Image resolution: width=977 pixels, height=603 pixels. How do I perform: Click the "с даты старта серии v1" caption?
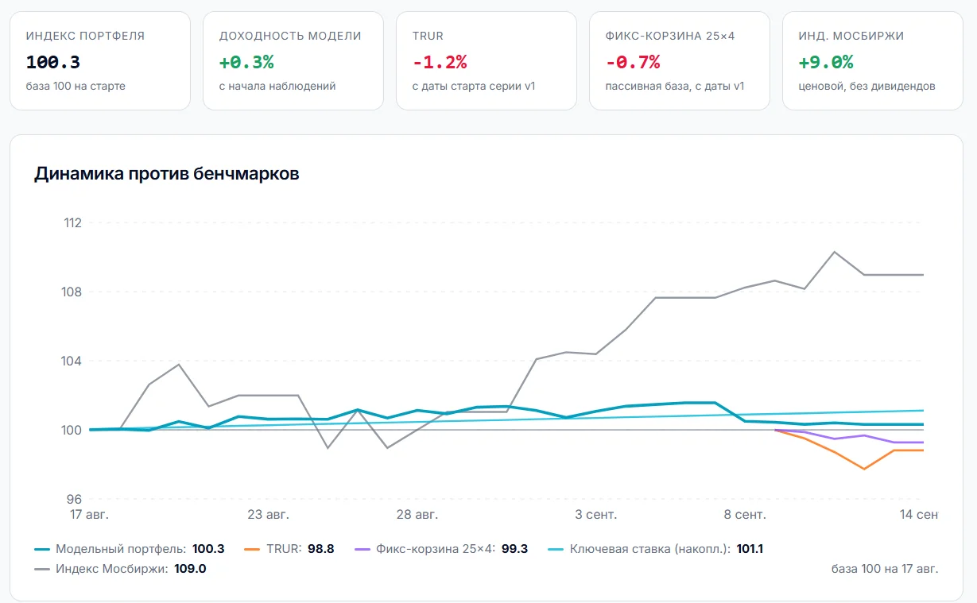[474, 86]
